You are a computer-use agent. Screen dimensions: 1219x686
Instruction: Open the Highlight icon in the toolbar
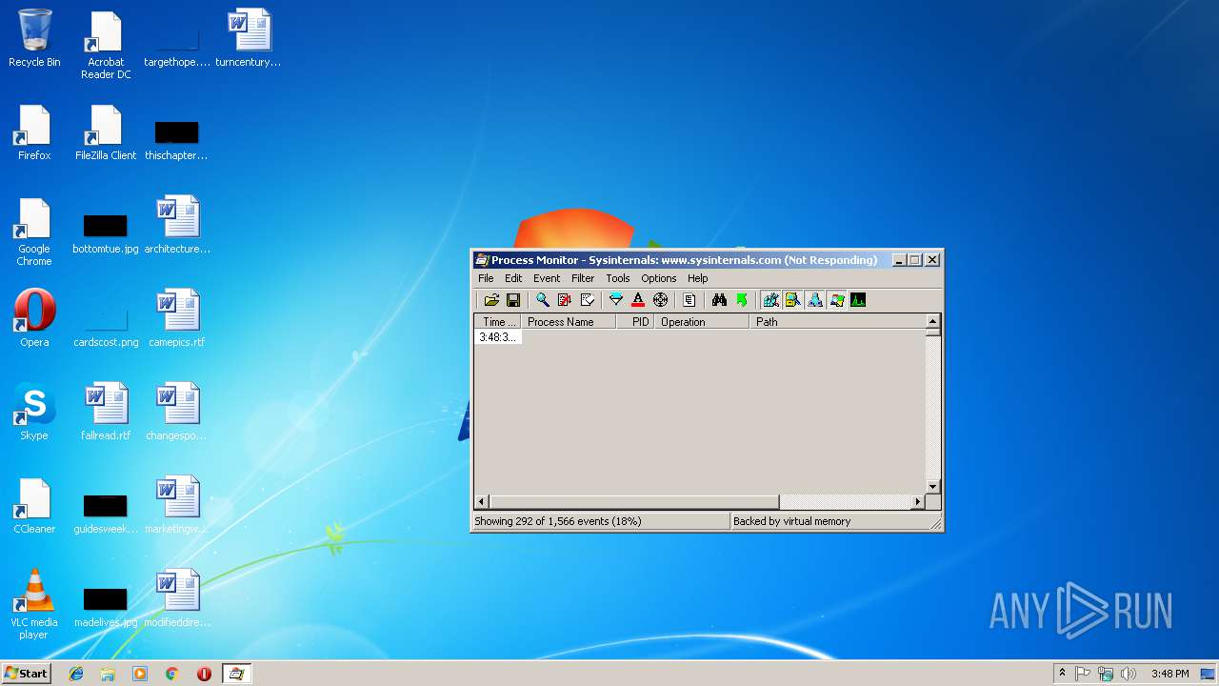coord(638,300)
